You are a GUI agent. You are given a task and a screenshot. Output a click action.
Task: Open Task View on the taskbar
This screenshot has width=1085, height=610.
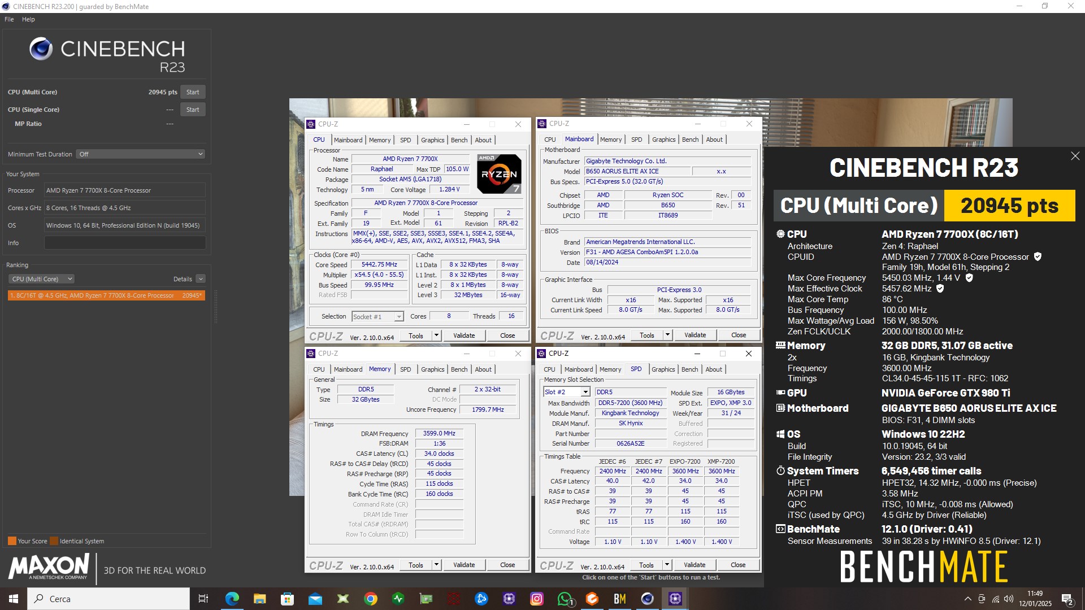click(x=203, y=599)
